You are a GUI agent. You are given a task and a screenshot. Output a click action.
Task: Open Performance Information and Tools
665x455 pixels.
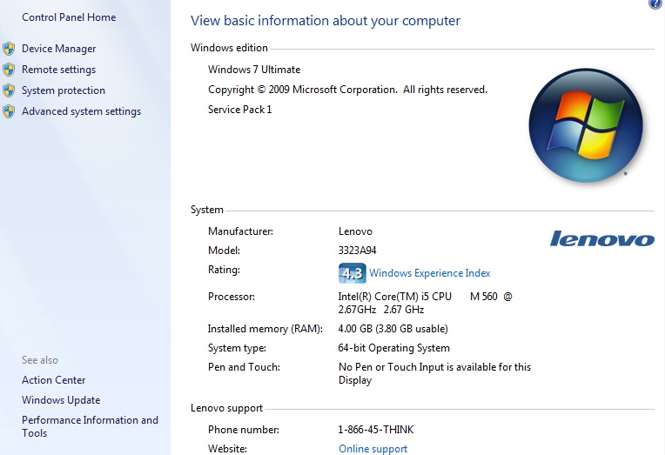[x=90, y=426]
